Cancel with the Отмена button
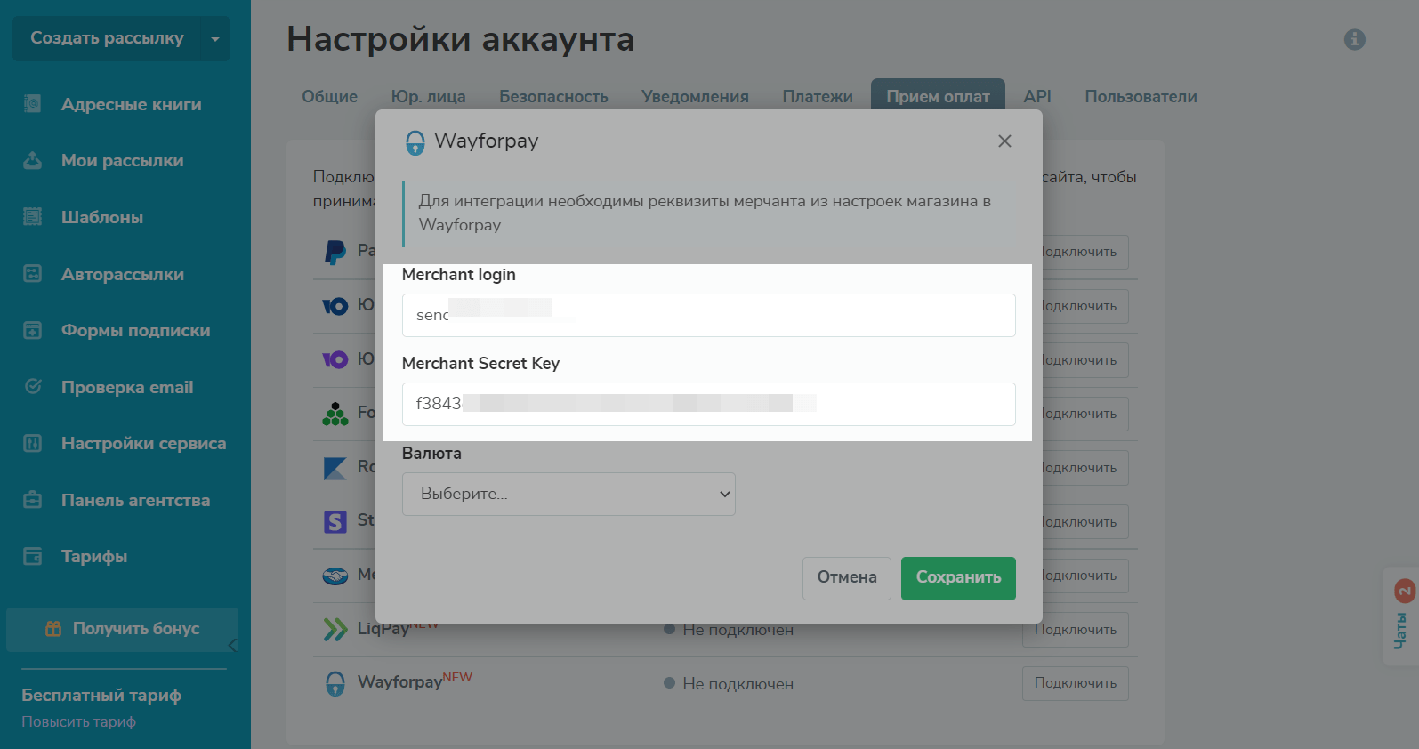The image size is (1419, 749). (x=846, y=578)
